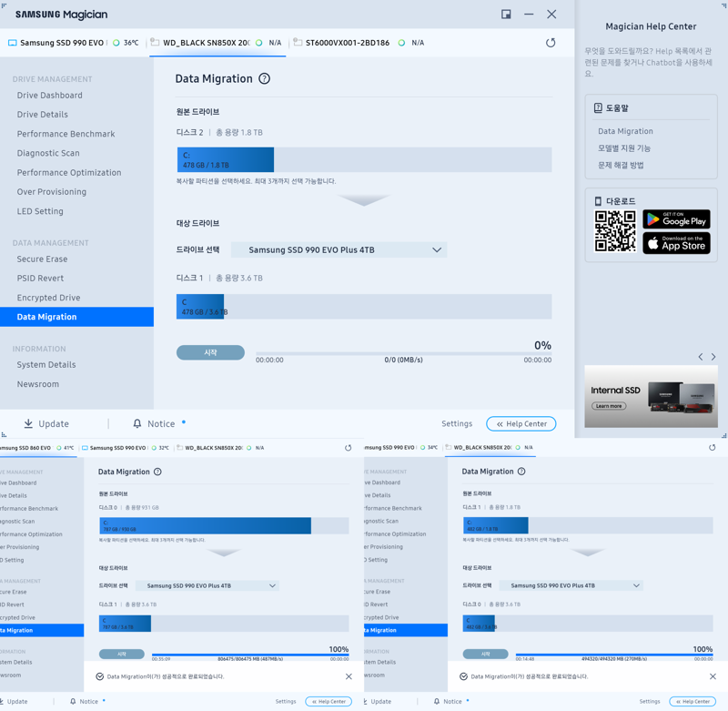The image size is (728, 711).
Task: Scan the QR code in the download panel
Action: (615, 231)
